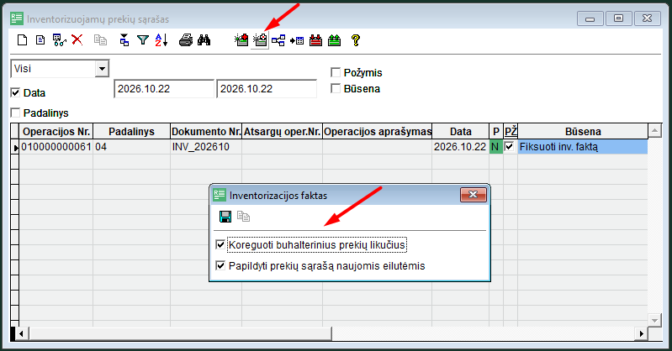Click the horizontal scrollbar right arrow
Screen dimensions: 672x351
[x=641, y=333]
